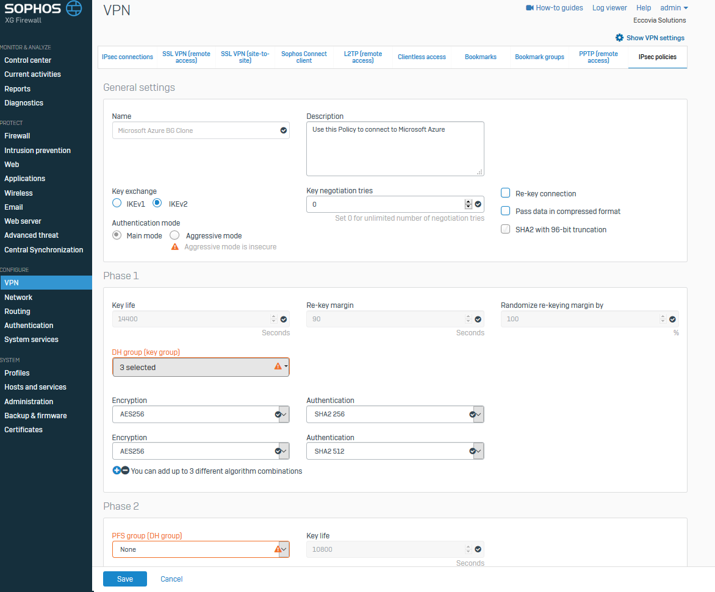715x592 pixels.
Task: Click the minus icon to remove algorithm combination
Action: (125, 471)
